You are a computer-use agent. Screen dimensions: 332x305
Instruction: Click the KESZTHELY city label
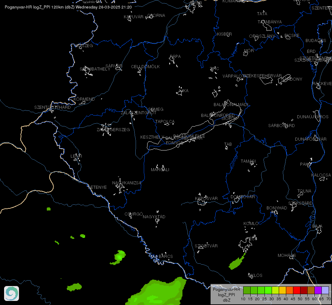(x=152, y=137)
